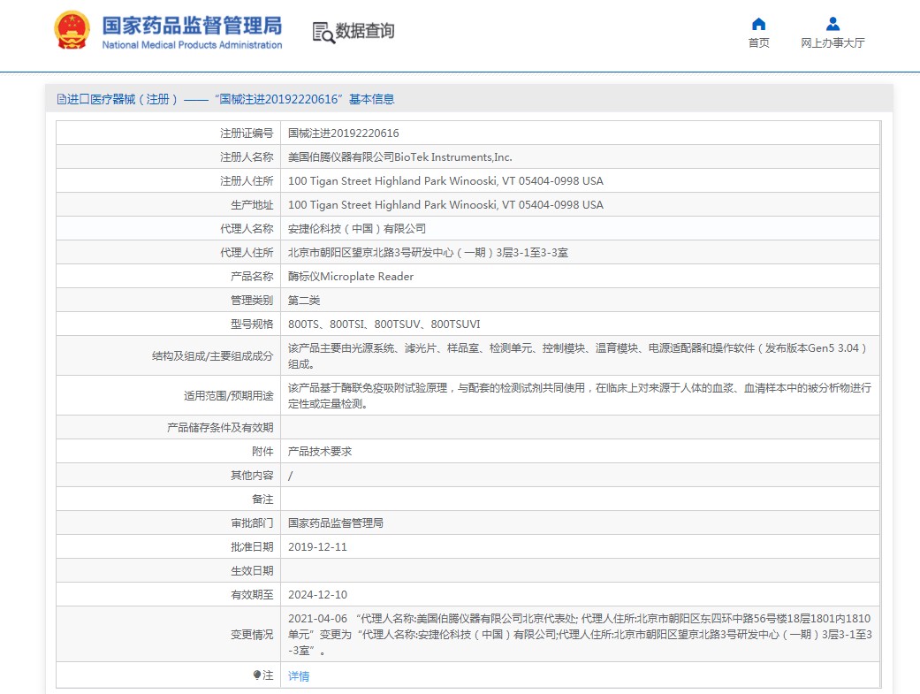This screenshot has width=920, height=694.
Task: Go to 首页 via its text label
Action: pos(758,43)
